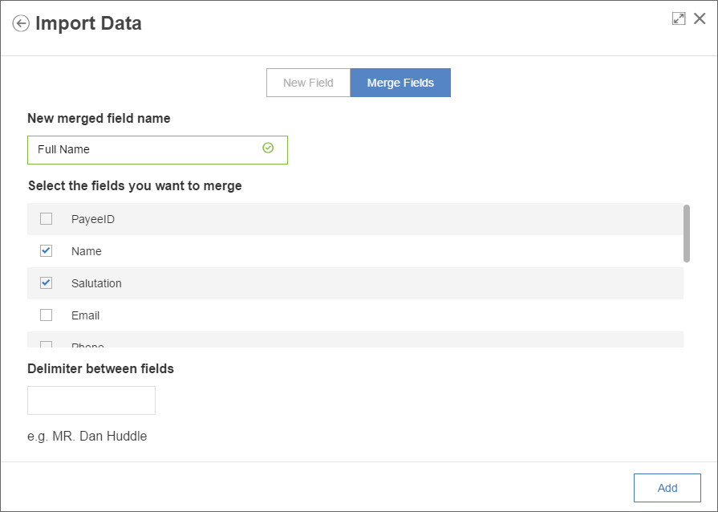
Task: Check the Email checkbox
Action: click(x=47, y=315)
